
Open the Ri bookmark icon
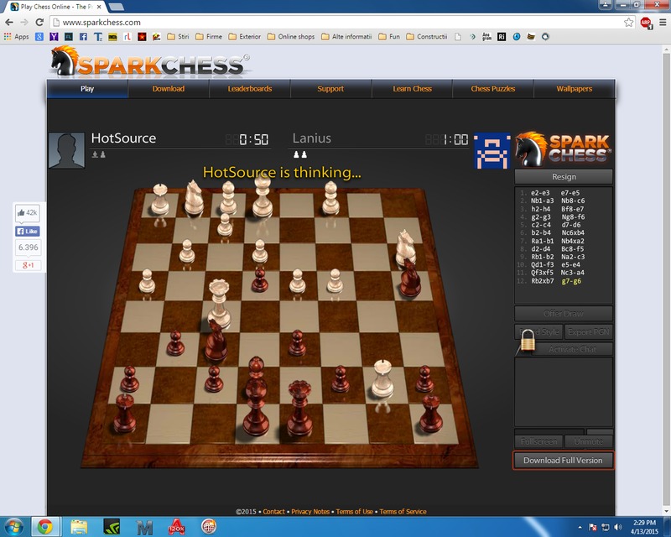tap(502, 37)
